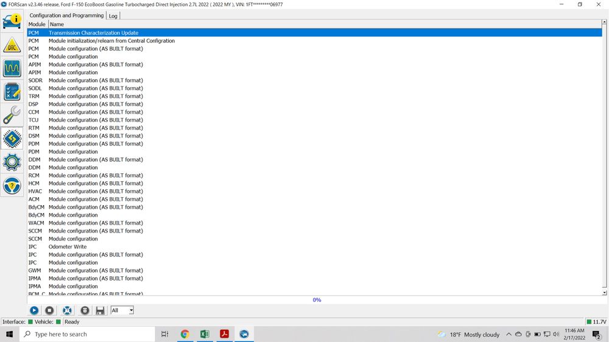Click the trash delete icon in toolbar
This screenshot has height=342, width=609.
click(x=85, y=310)
